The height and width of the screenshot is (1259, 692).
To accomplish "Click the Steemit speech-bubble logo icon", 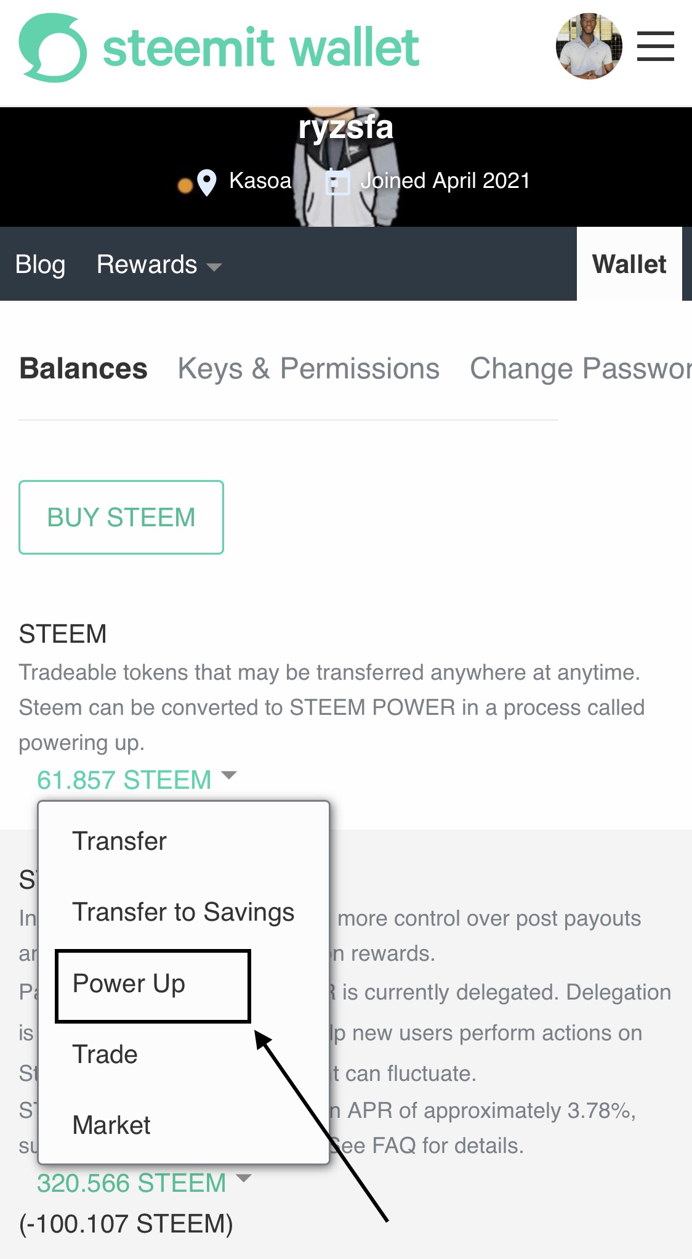I will (x=52, y=48).
